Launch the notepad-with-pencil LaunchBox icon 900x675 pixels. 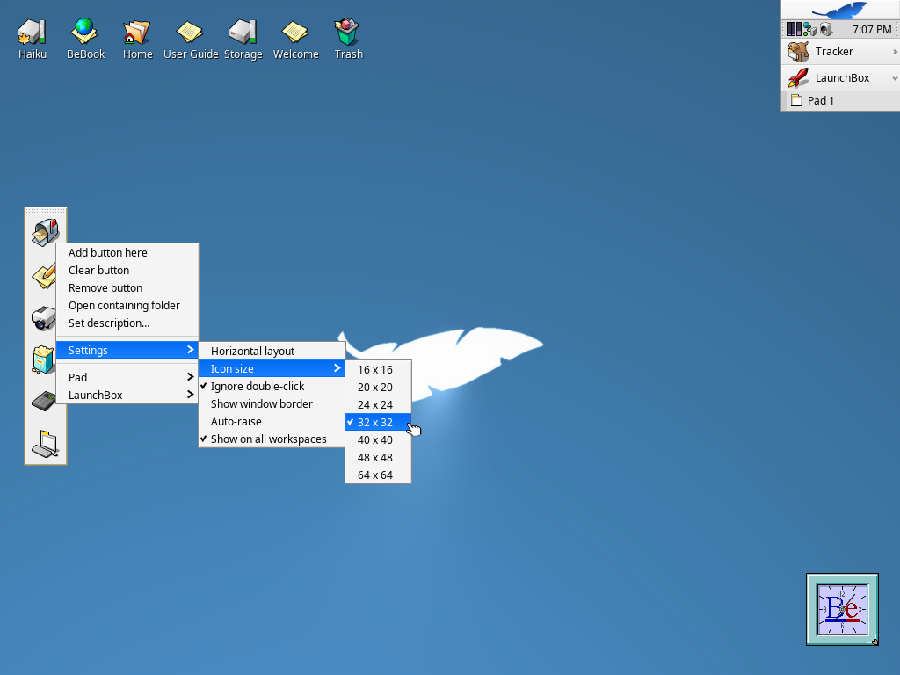tap(44, 275)
